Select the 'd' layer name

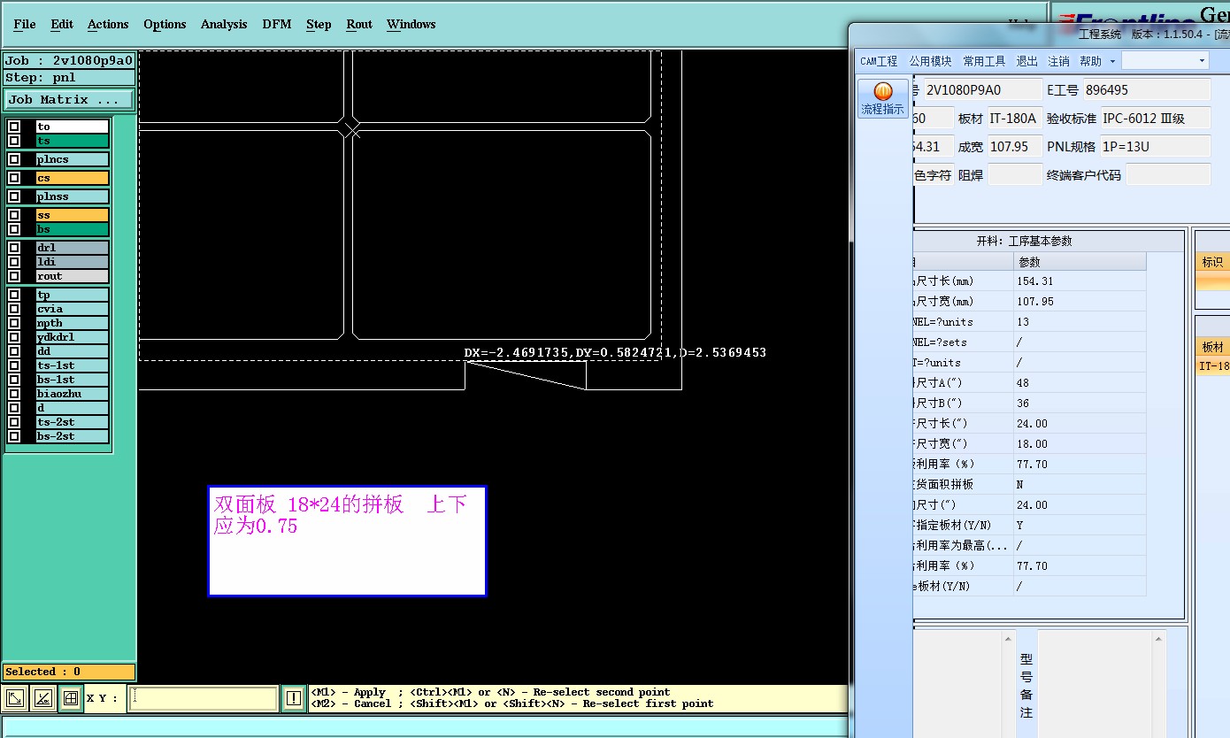tap(72, 408)
